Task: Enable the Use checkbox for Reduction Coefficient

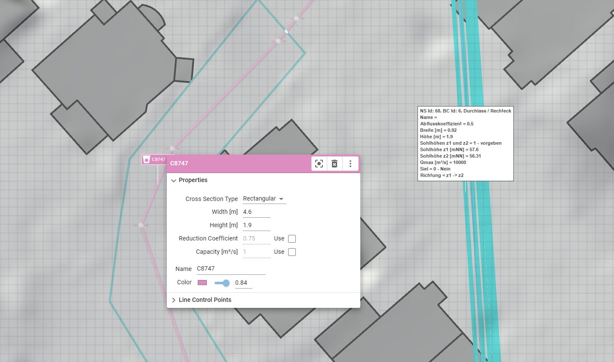Action: pos(292,239)
